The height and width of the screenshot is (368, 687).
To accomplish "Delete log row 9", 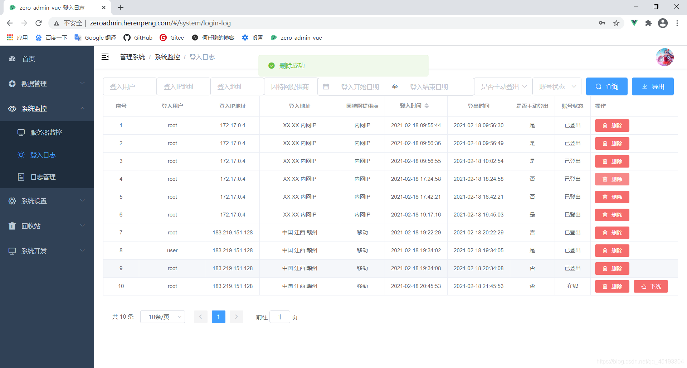I will click(x=612, y=268).
